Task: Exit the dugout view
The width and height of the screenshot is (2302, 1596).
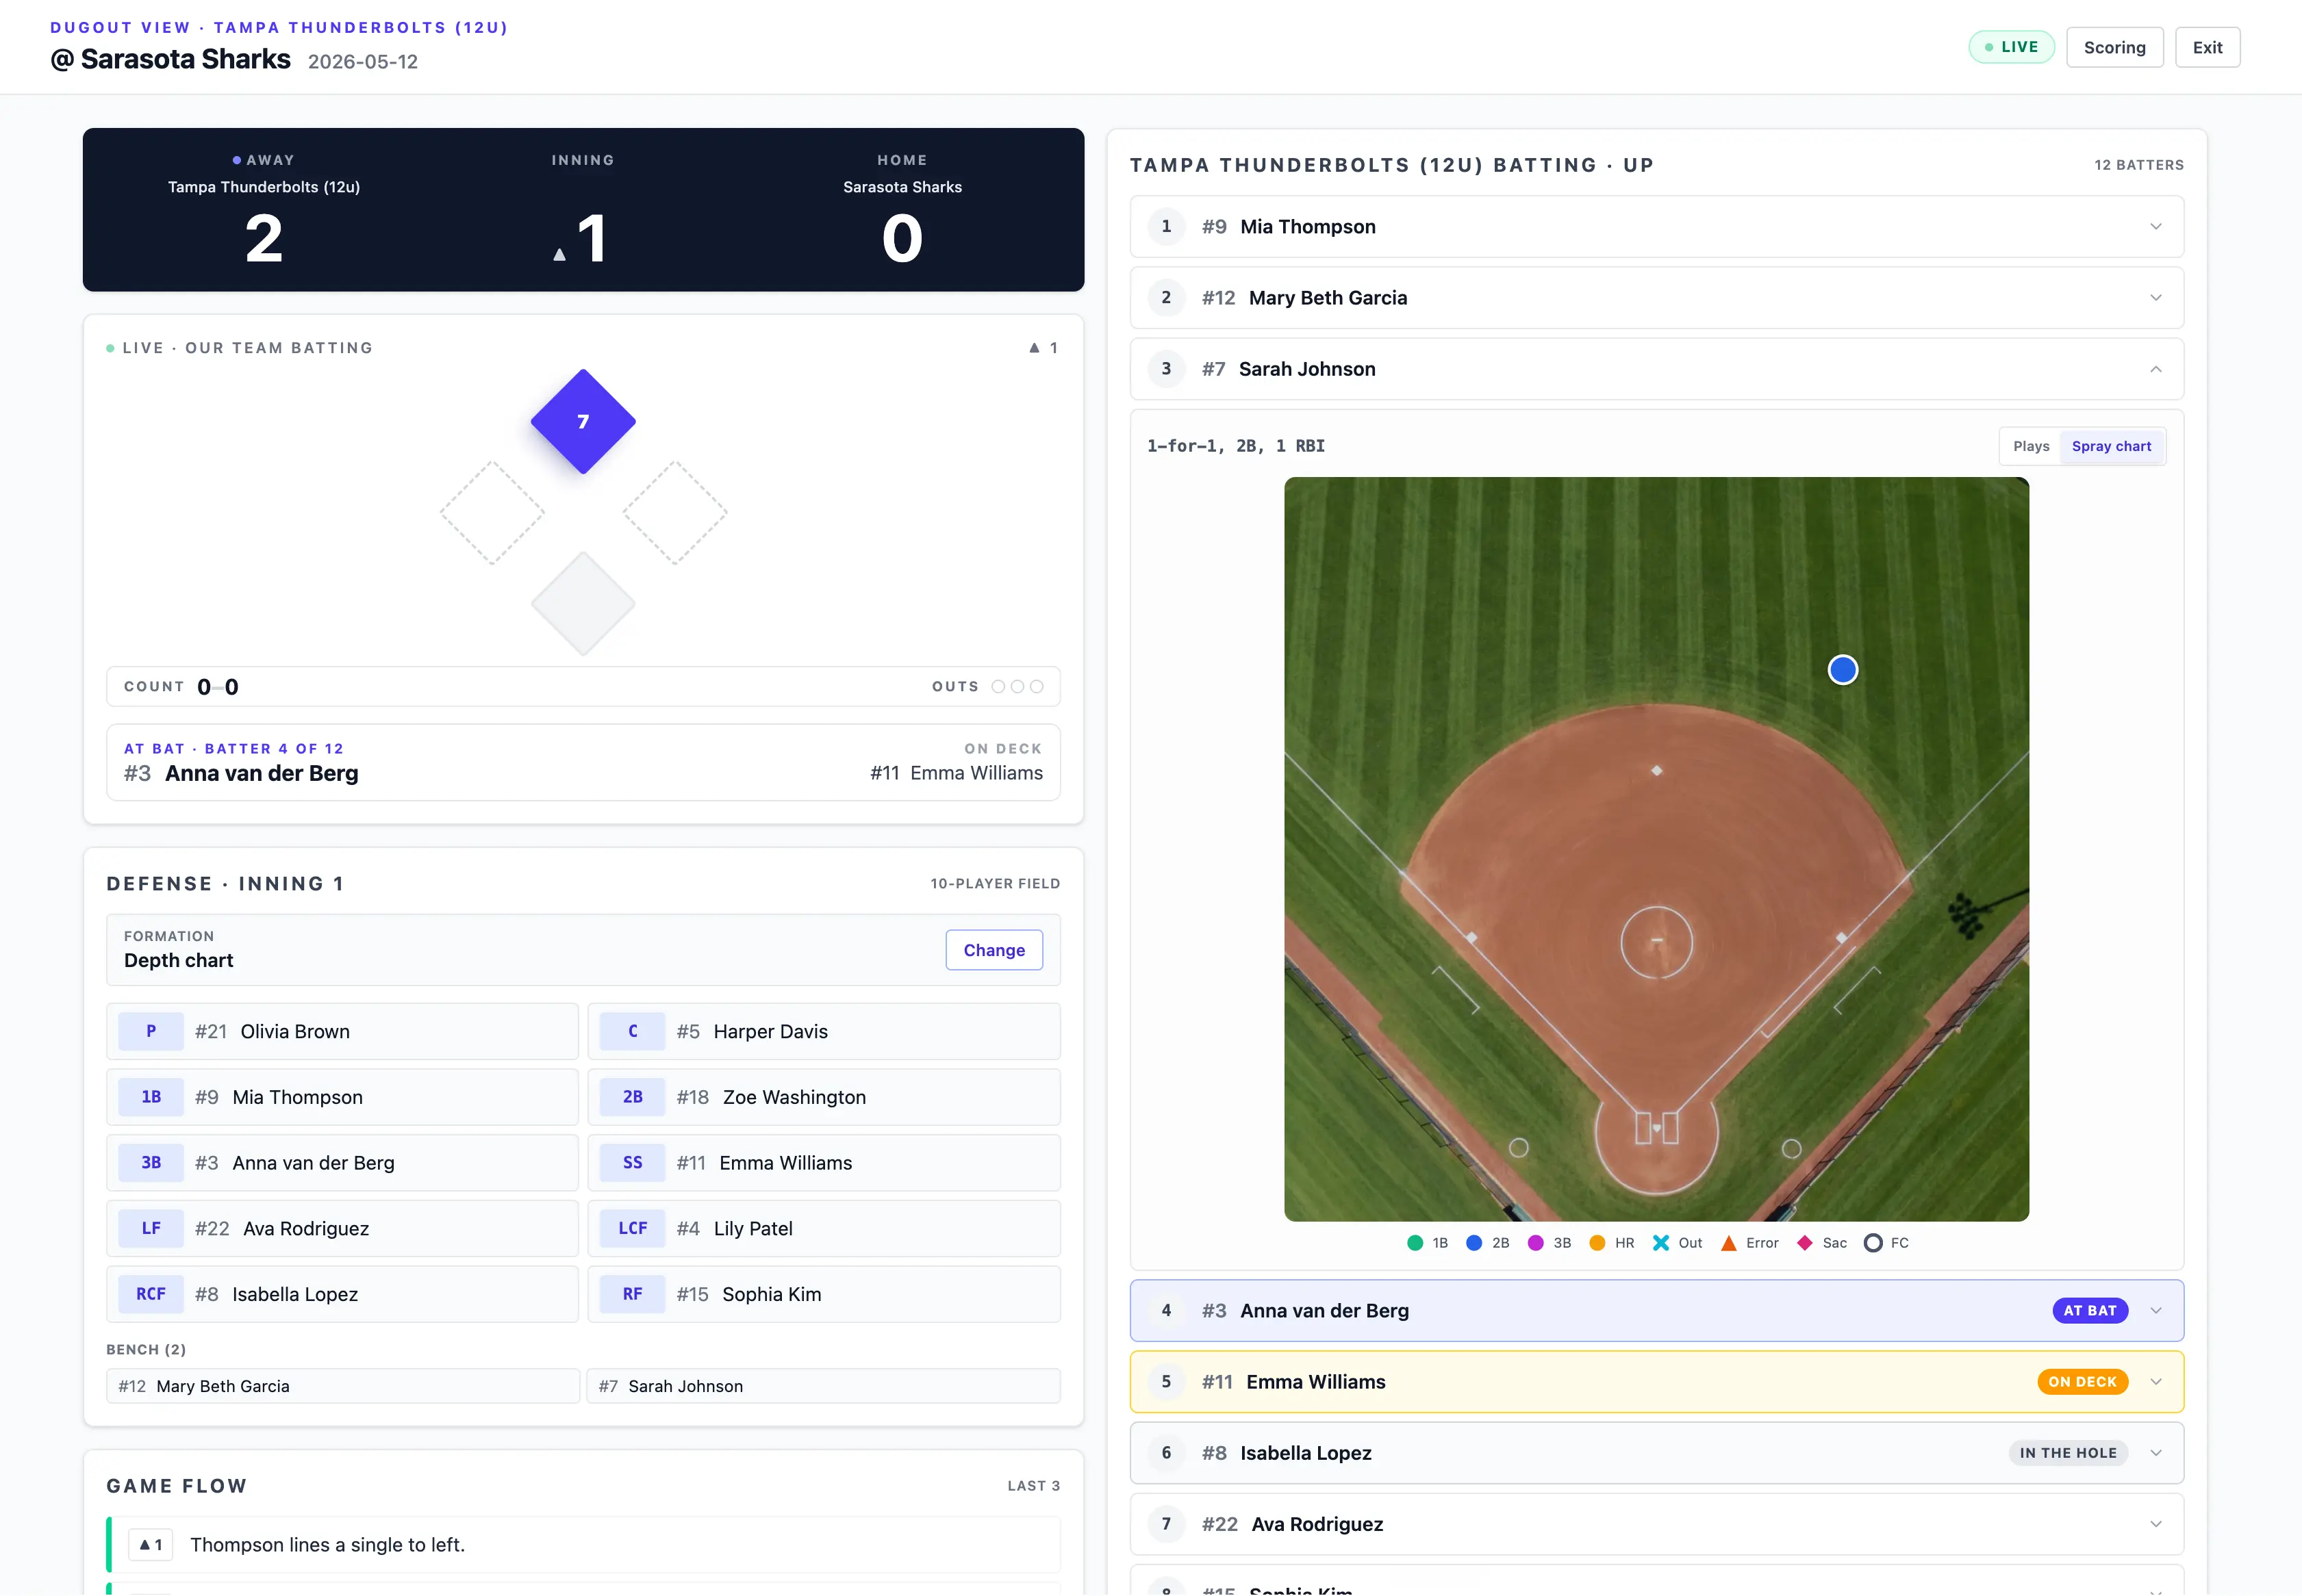Action: [x=2207, y=47]
